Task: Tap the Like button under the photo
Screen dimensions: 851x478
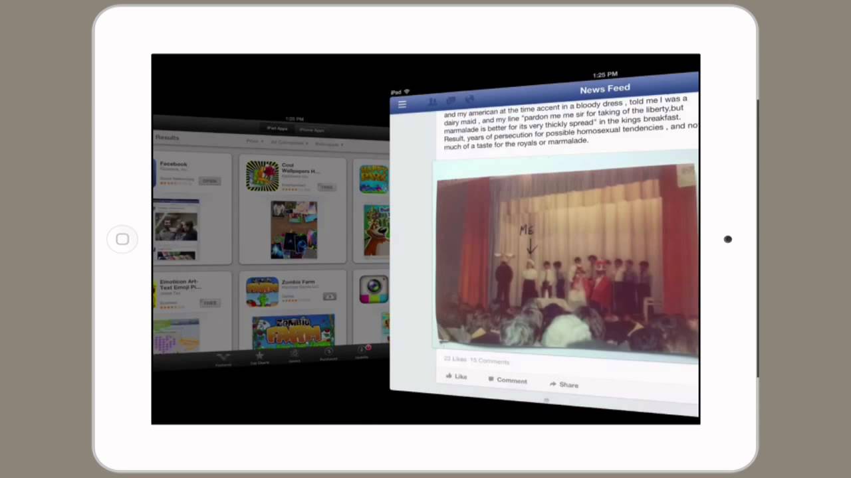Action: tap(457, 376)
